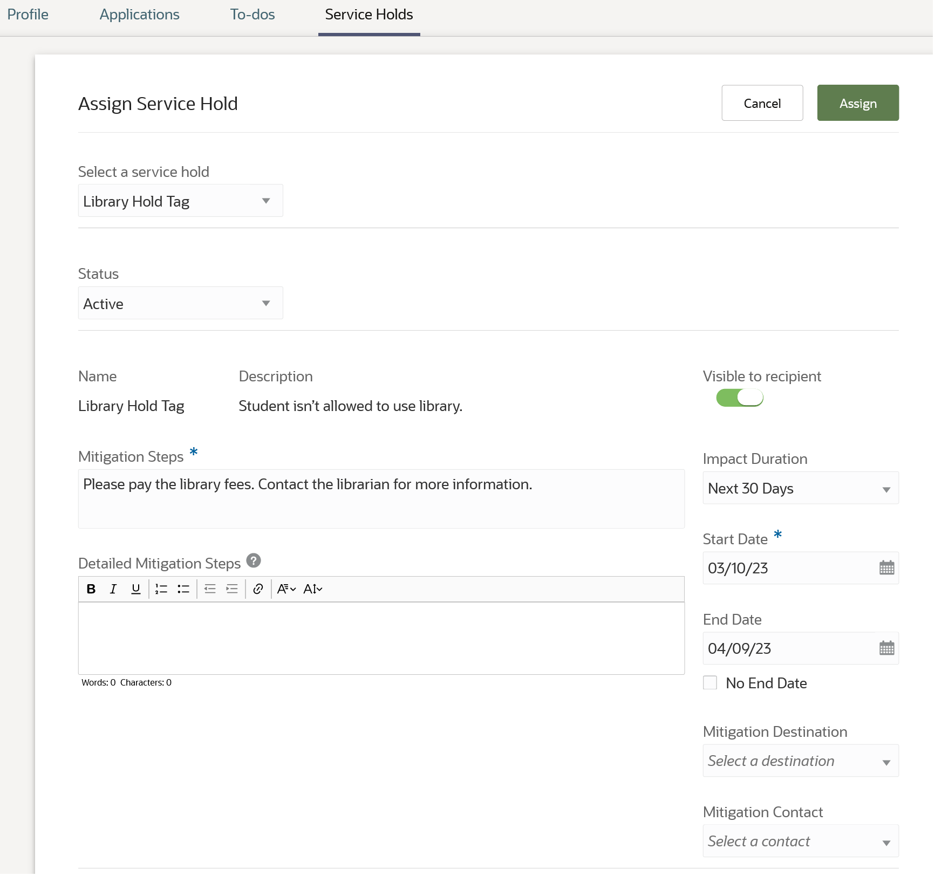The width and height of the screenshot is (935, 876).
Task: Open the Start Date calendar picker
Action: coord(886,567)
